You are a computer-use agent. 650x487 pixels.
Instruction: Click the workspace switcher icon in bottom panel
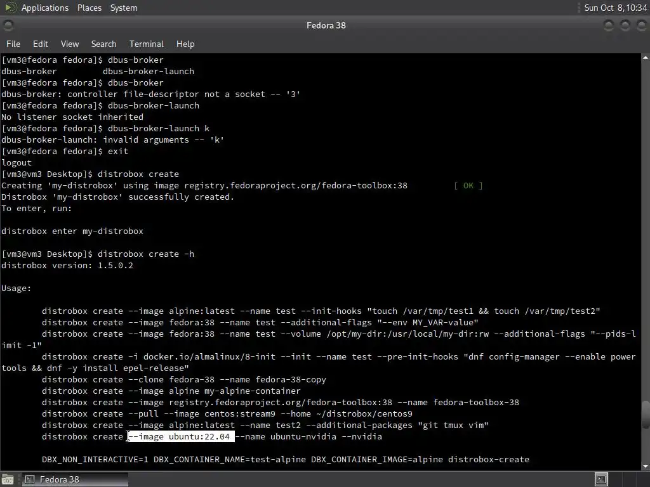pos(601,479)
